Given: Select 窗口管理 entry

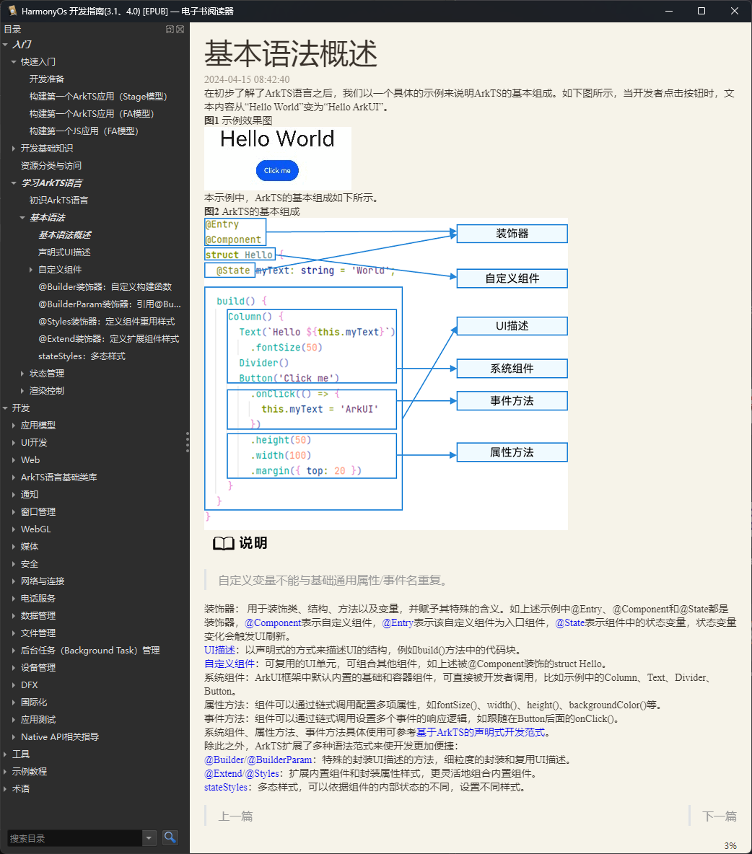Looking at the screenshot, I should 38,512.
